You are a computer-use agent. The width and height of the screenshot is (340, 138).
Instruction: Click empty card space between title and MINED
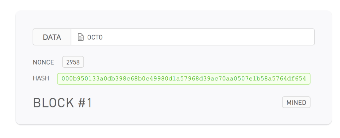[x=186, y=103]
